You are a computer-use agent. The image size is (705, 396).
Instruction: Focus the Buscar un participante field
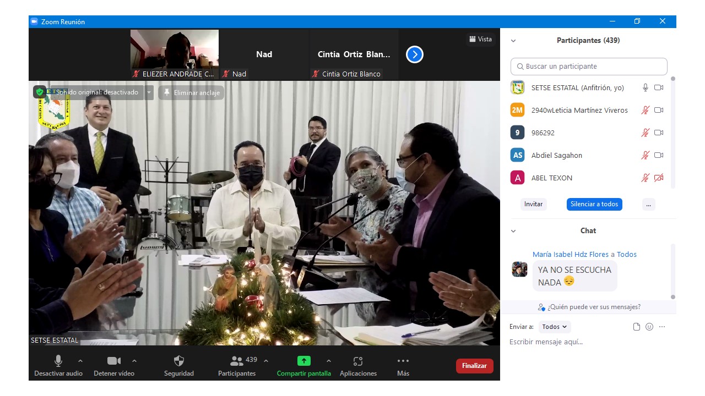click(589, 67)
